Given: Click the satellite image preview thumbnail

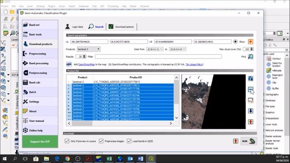Looking at the screenshot, I should pyautogui.click(x=213, y=101).
